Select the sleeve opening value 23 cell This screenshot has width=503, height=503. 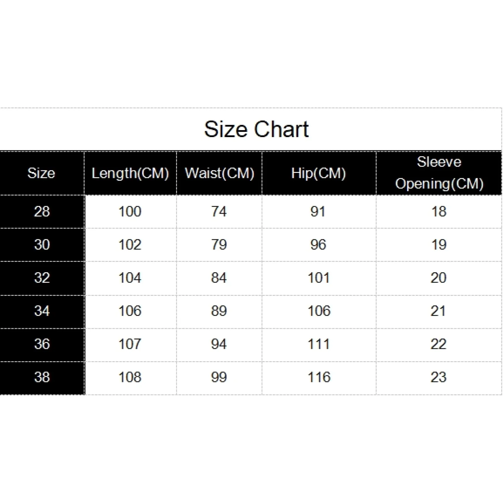click(x=438, y=377)
